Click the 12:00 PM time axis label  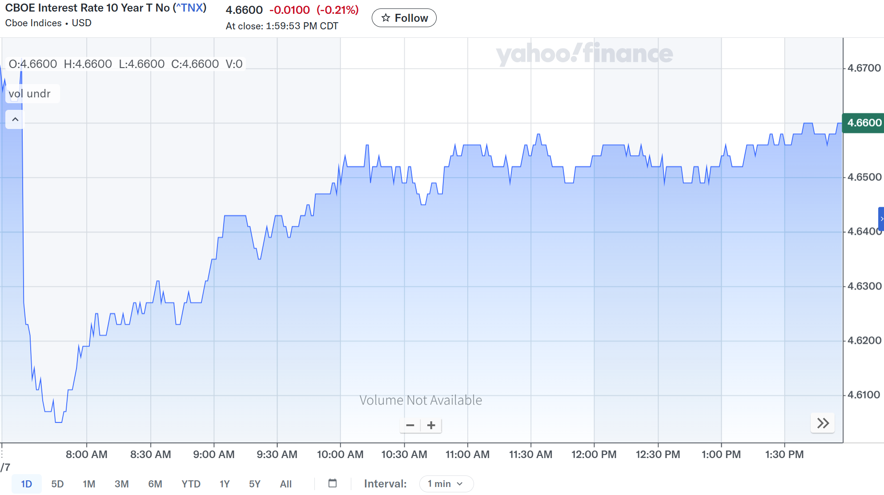coord(594,455)
